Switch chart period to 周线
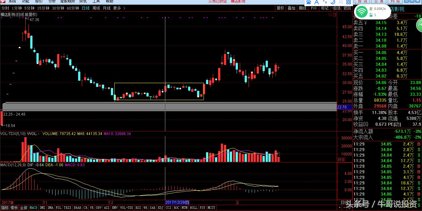This screenshot has width=422, height=211. 96,8
